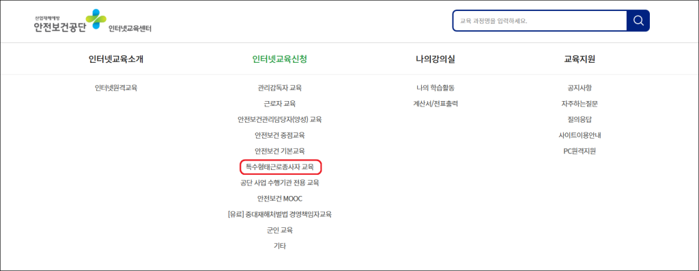Viewport: 699px width, 271px height.
Task: Open 공단 사업 수행기관 전용 교육
Action: click(x=279, y=183)
